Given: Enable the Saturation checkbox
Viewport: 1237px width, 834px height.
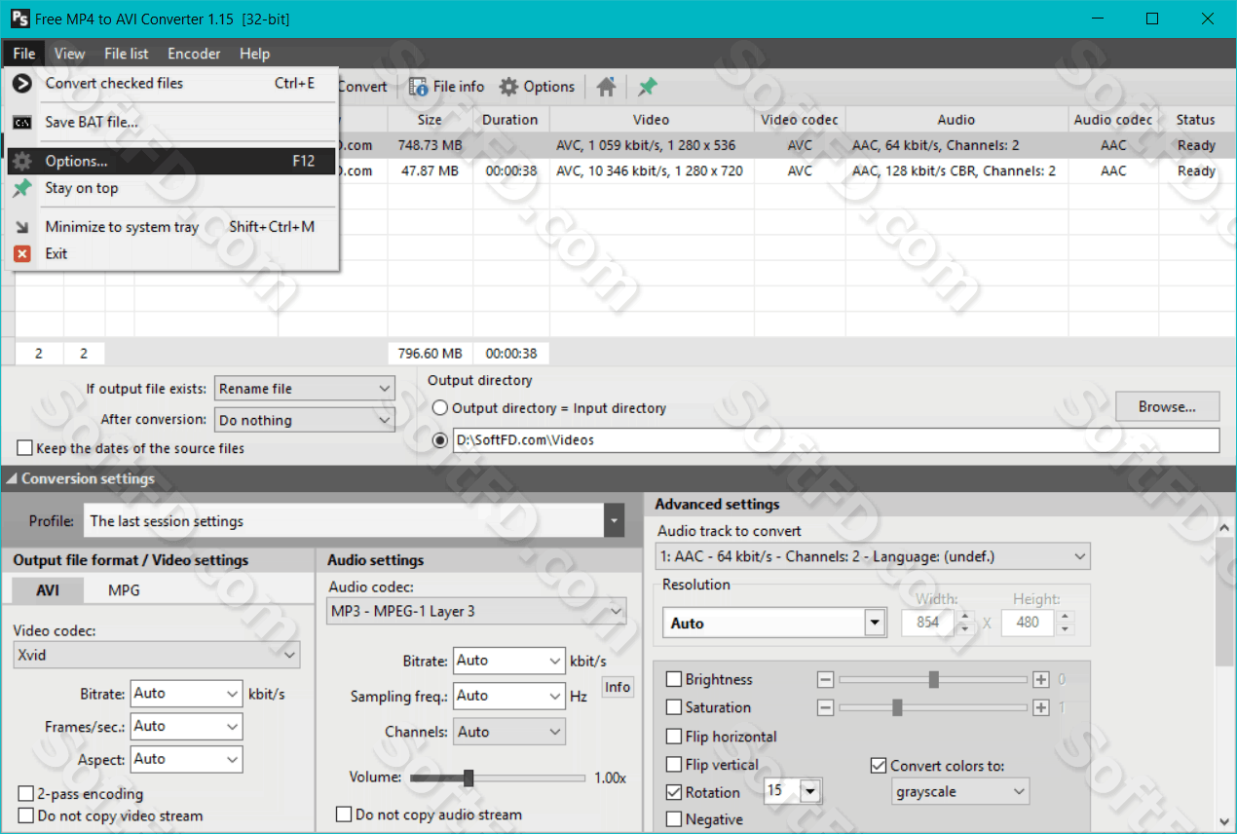Looking at the screenshot, I should click(x=674, y=707).
